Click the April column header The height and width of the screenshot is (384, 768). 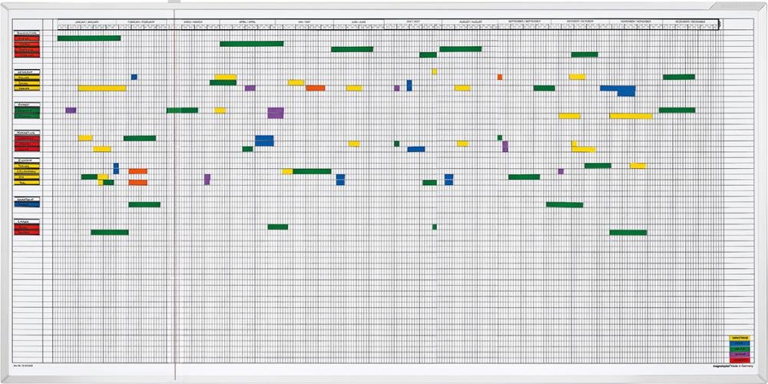[x=247, y=22]
